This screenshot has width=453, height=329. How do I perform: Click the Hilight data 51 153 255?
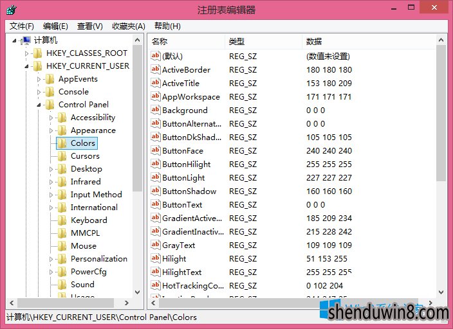tap(327, 259)
